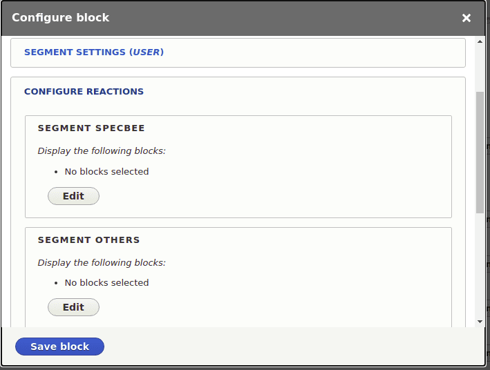
Task: Click Edit under Segment Others
Action: 73,307
